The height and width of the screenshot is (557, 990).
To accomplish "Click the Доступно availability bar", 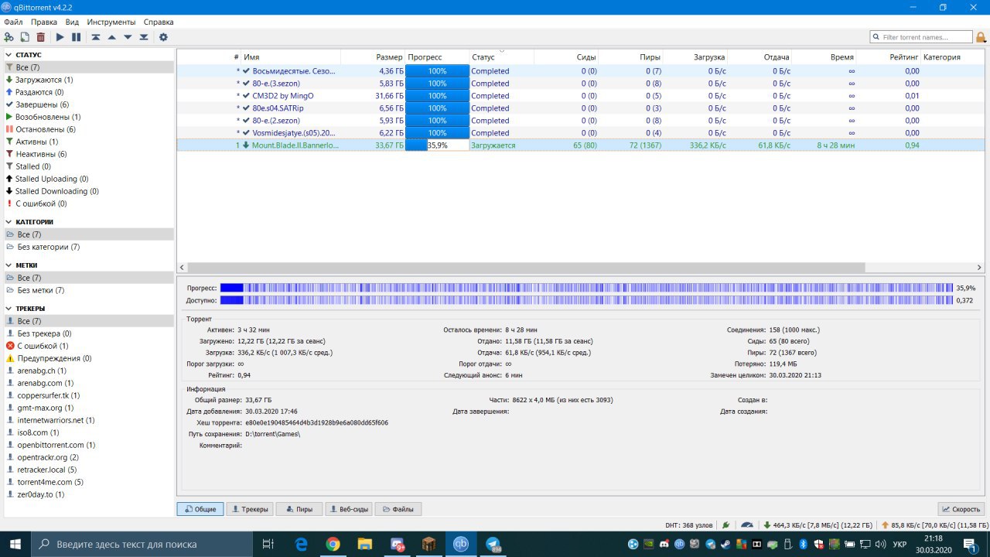I will click(x=586, y=300).
